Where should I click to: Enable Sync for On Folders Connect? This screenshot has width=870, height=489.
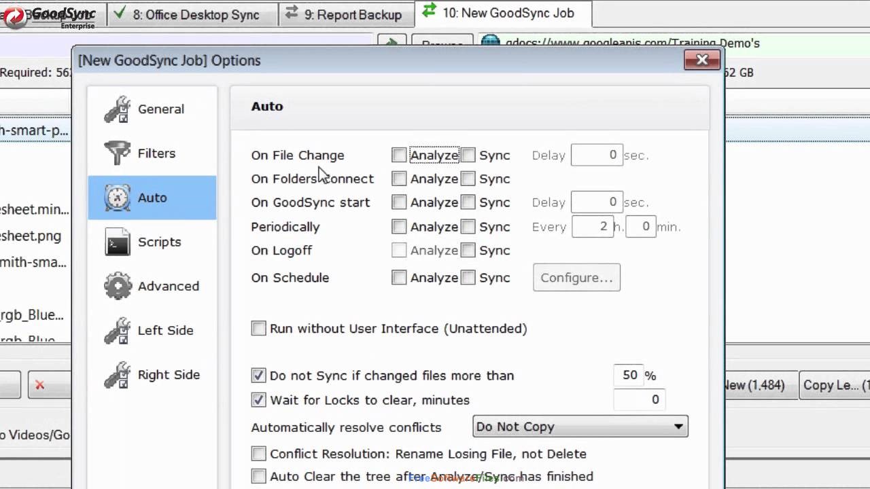pyautogui.click(x=468, y=179)
